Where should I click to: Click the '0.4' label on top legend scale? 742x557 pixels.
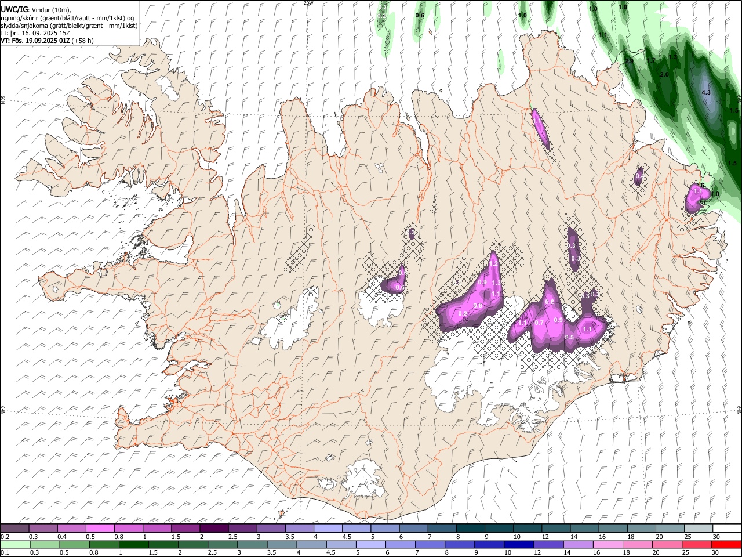(62, 537)
